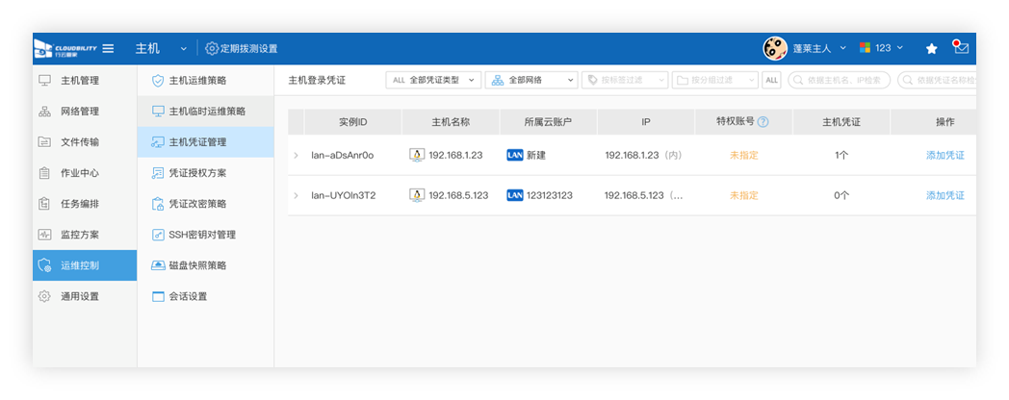Open 主机管理 in the left sidebar
Screen dimensions: 1009x400
coord(79,81)
